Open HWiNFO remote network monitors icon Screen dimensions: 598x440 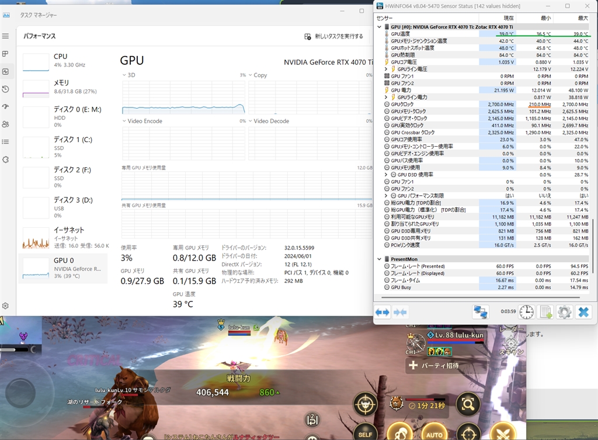[480, 312]
